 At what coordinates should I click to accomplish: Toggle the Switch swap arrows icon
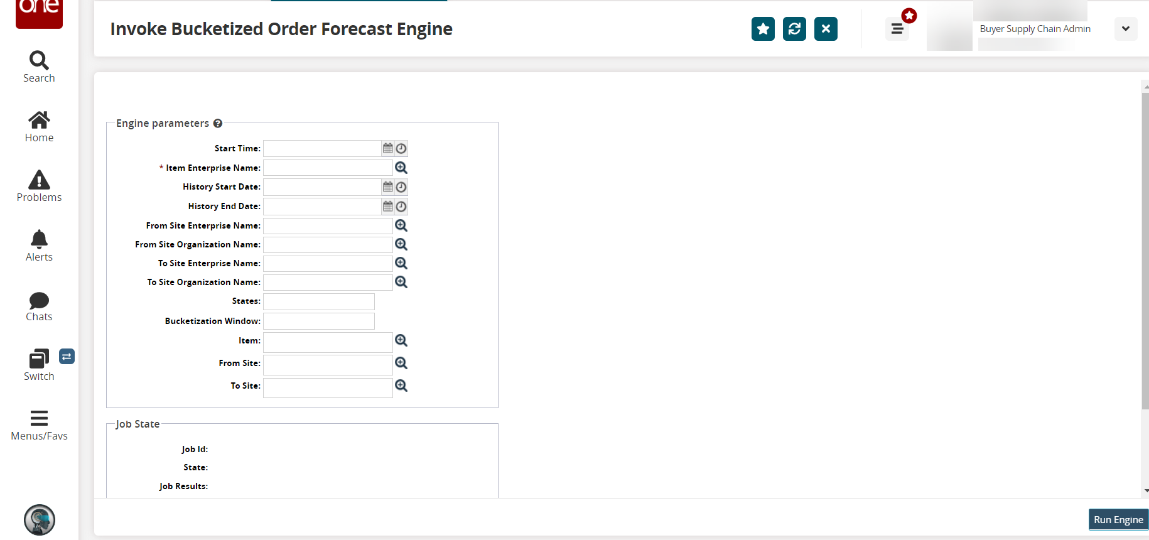(x=67, y=357)
